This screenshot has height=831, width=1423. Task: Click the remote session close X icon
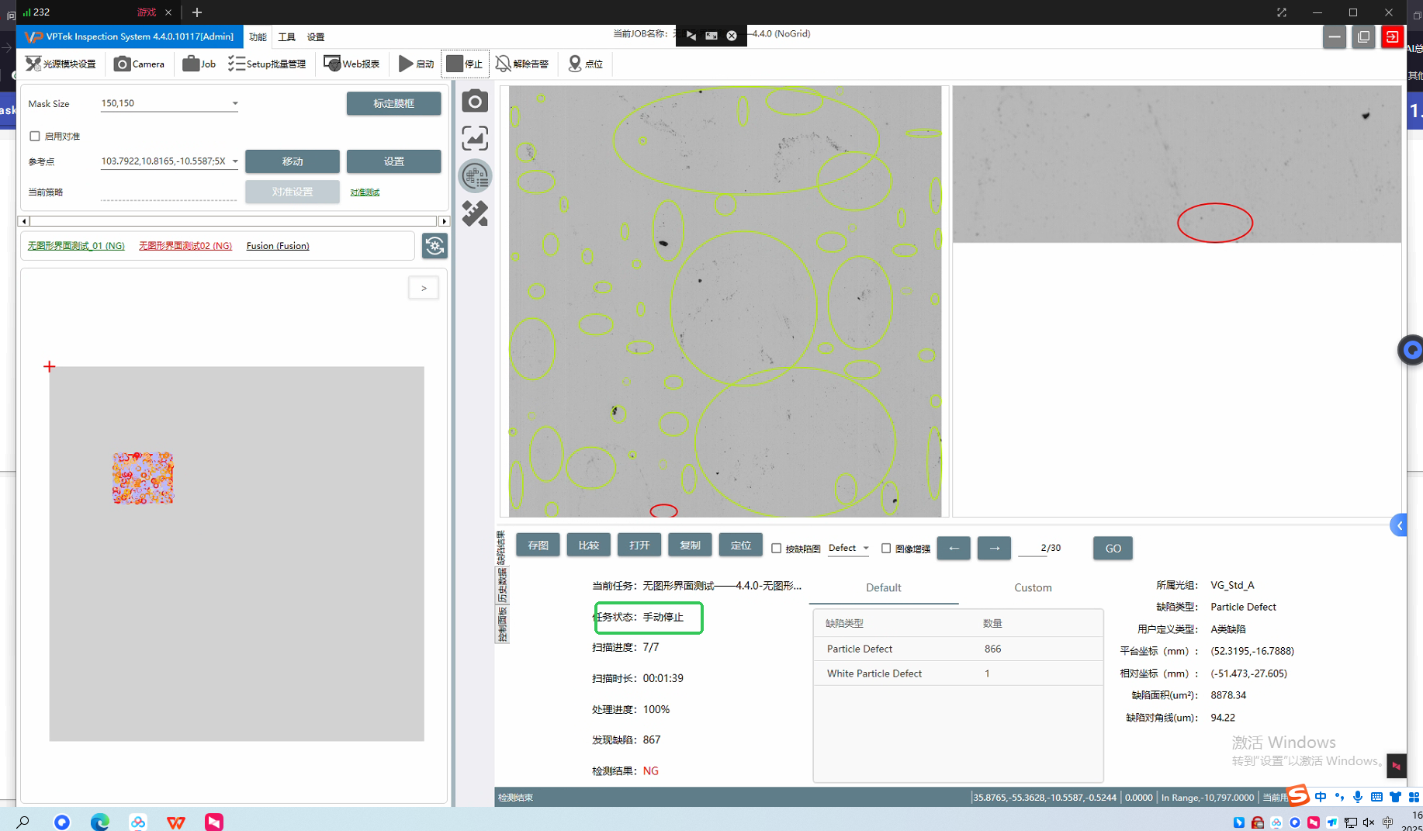coord(732,36)
